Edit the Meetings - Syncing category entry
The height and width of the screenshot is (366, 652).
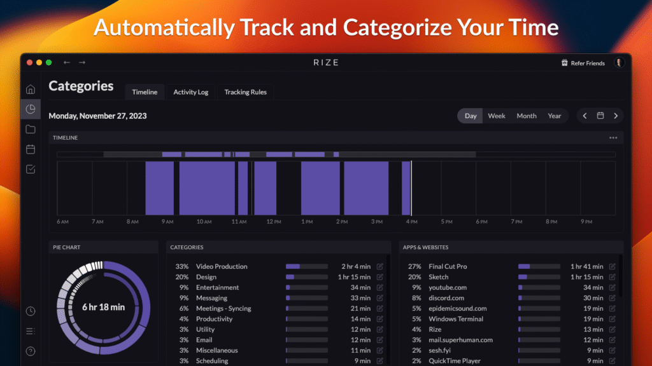point(379,308)
